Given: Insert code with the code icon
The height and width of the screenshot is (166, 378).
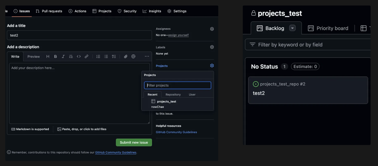Looking at the screenshot, I should point(79,56).
